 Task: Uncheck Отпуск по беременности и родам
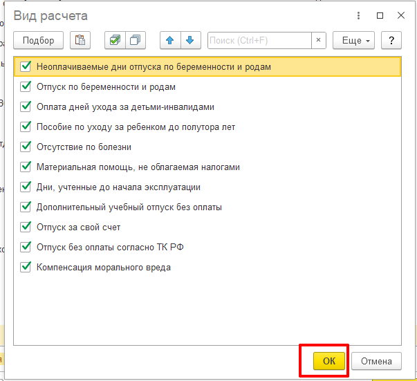[26, 86]
